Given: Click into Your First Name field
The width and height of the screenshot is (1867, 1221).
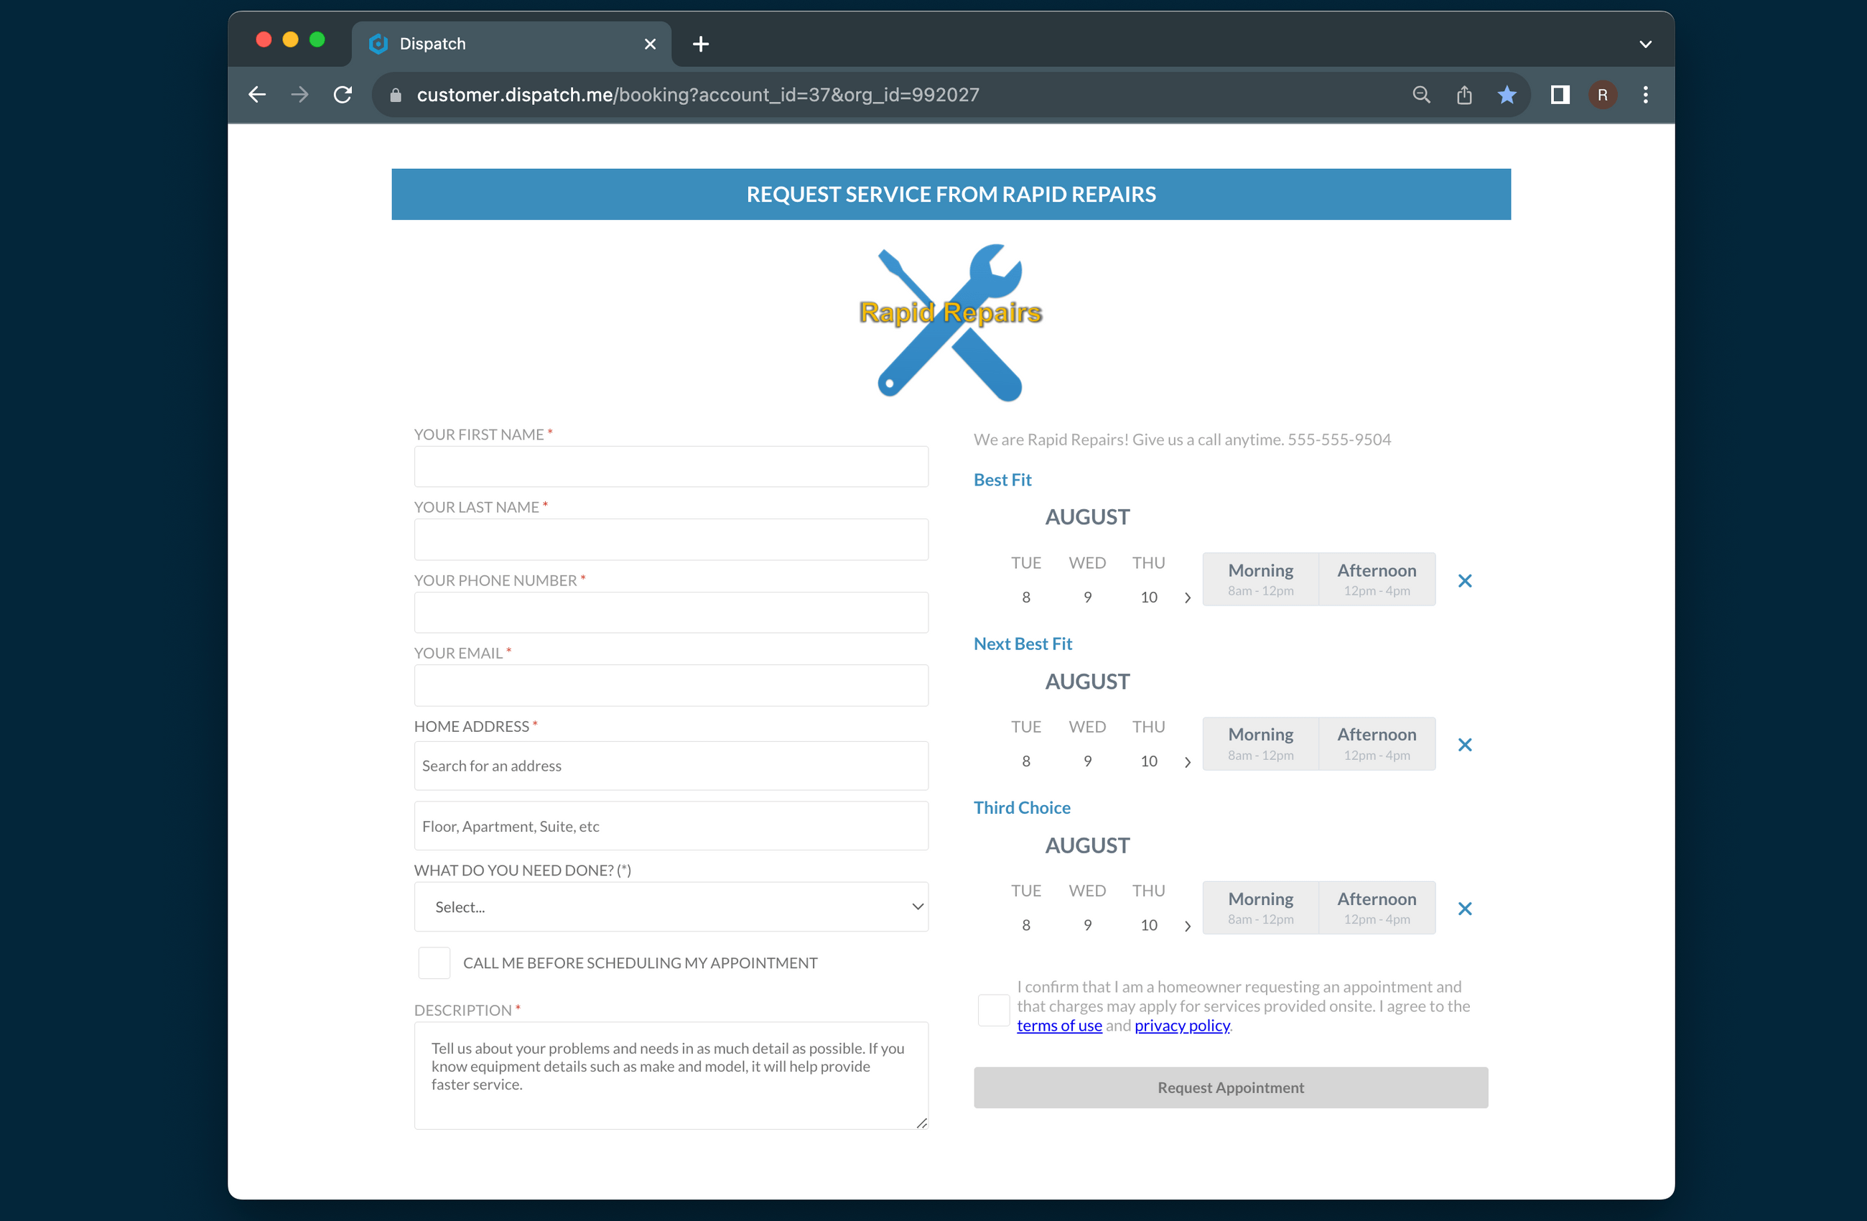Looking at the screenshot, I should (671, 467).
